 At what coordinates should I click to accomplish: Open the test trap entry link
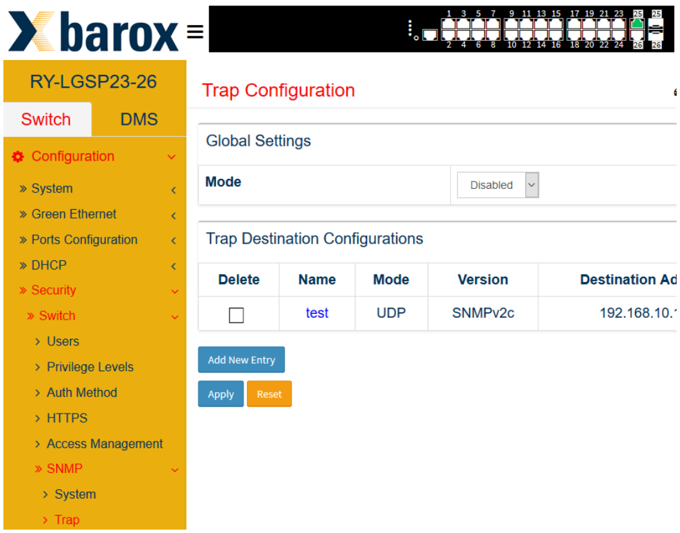tap(317, 312)
